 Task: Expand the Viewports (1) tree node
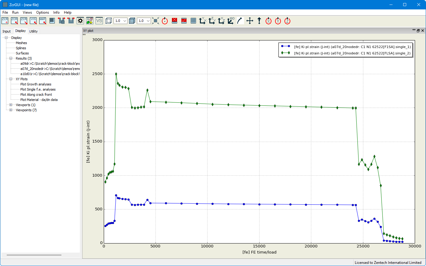[x=11, y=105]
